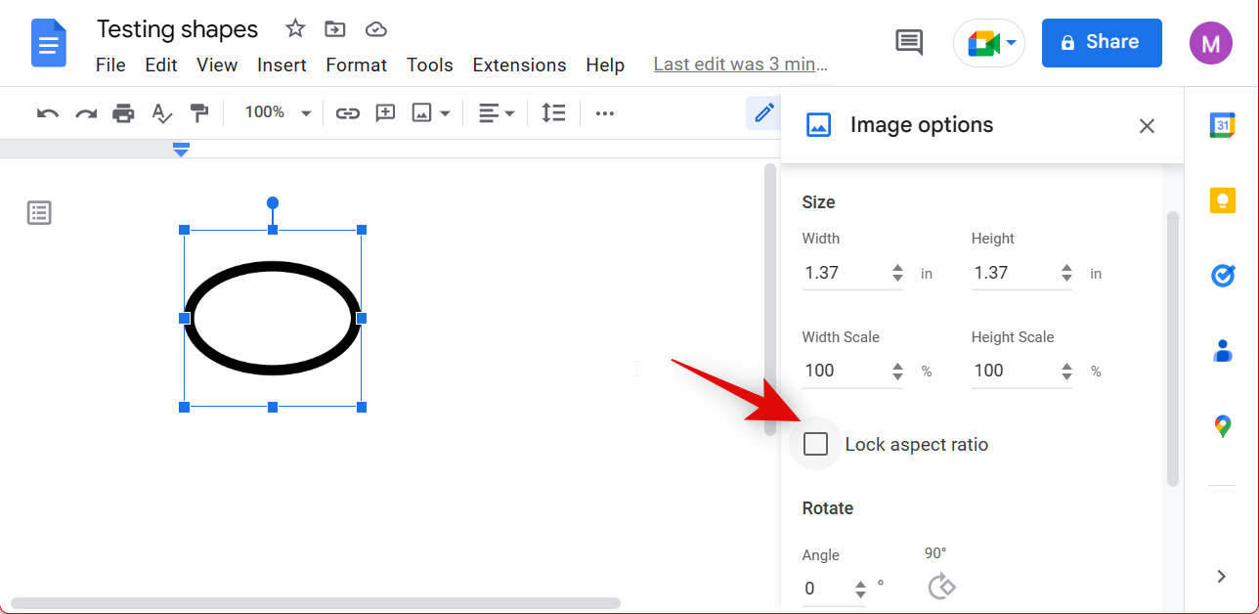
Task: Click the print icon
Action: pyautogui.click(x=123, y=113)
